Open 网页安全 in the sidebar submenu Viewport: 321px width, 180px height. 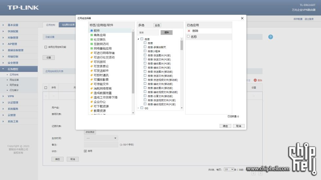click(14, 85)
